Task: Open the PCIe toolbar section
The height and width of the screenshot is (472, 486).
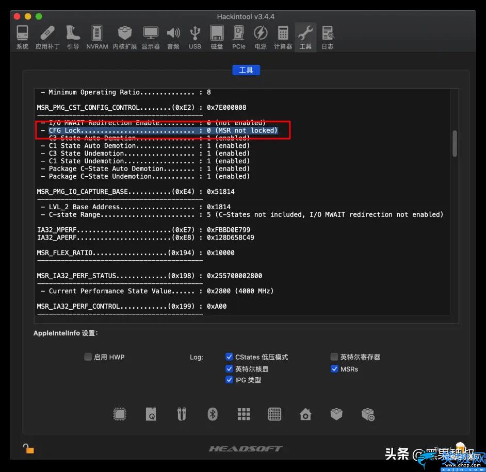Action: [239, 37]
